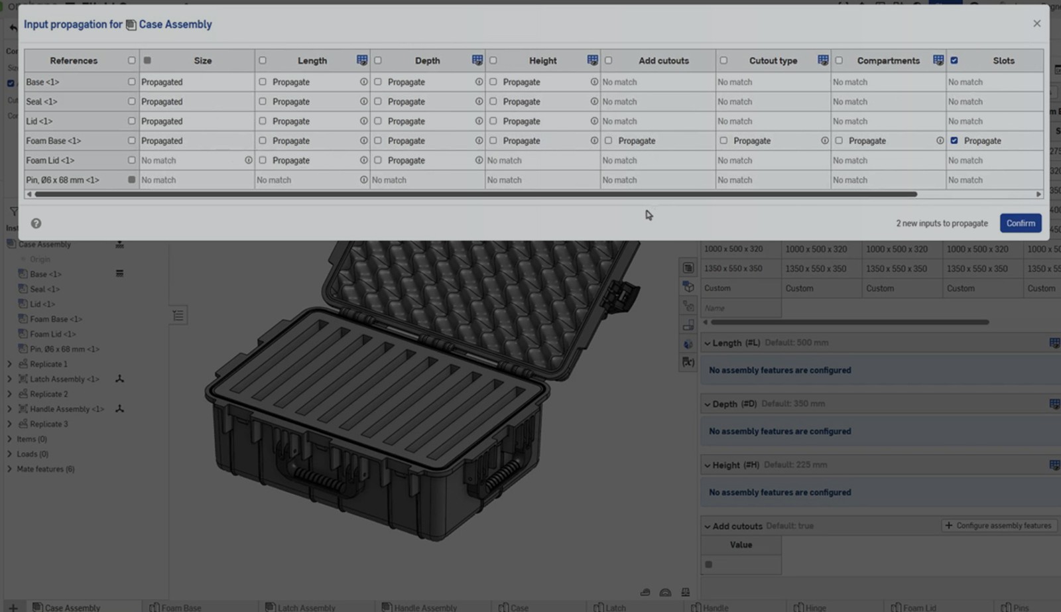The image size is (1061, 612).
Task: Check the Compartments column header checkbox
Action: pyautogui.click(x=839, y=60)
